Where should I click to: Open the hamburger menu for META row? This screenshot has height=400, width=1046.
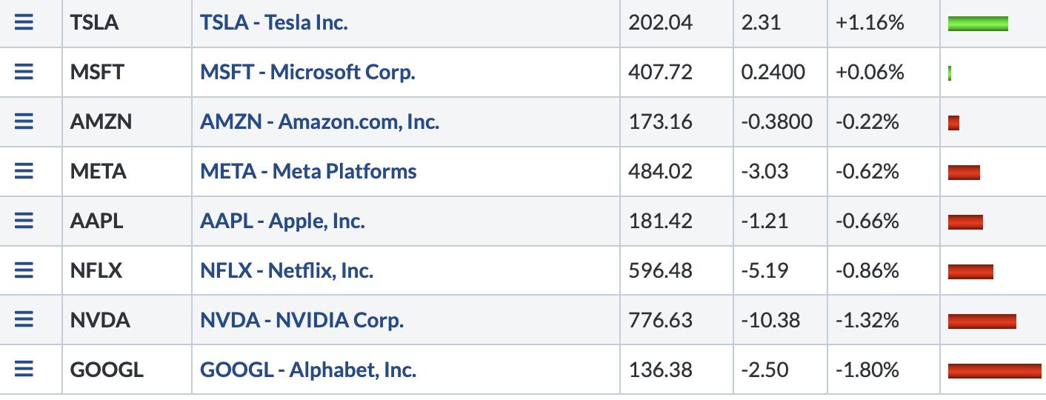coord(24,171)
